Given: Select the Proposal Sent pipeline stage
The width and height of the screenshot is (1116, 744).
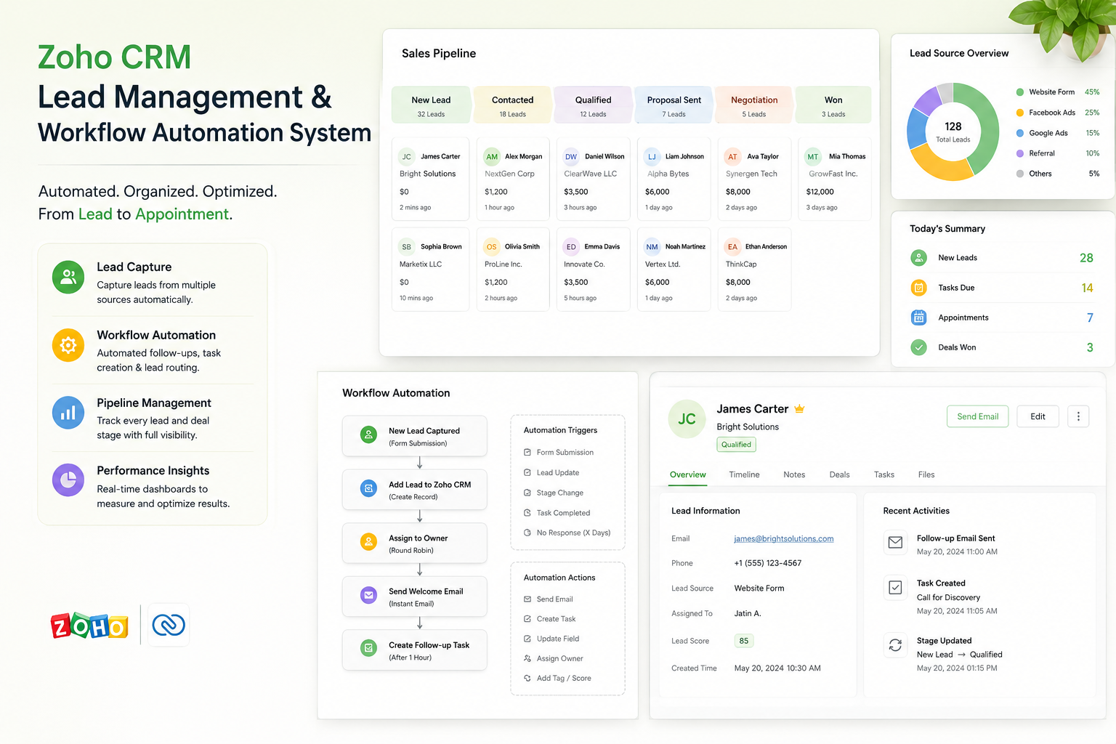Looking at the screenshot, I should (674, 105).
